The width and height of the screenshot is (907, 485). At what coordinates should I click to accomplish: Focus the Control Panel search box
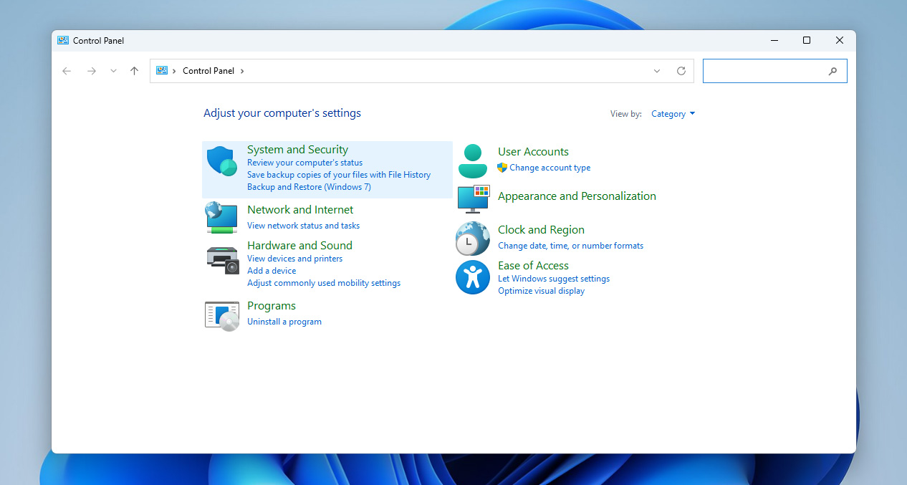click(x=775, y=71)
